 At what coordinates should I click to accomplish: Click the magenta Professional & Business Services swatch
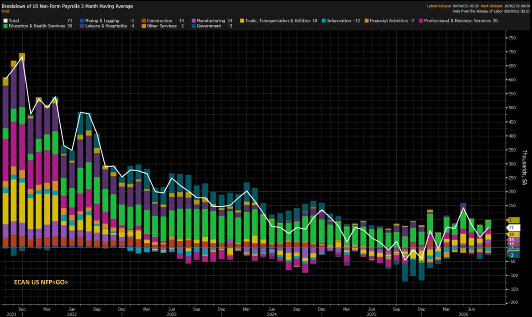(x=421, y=21)
